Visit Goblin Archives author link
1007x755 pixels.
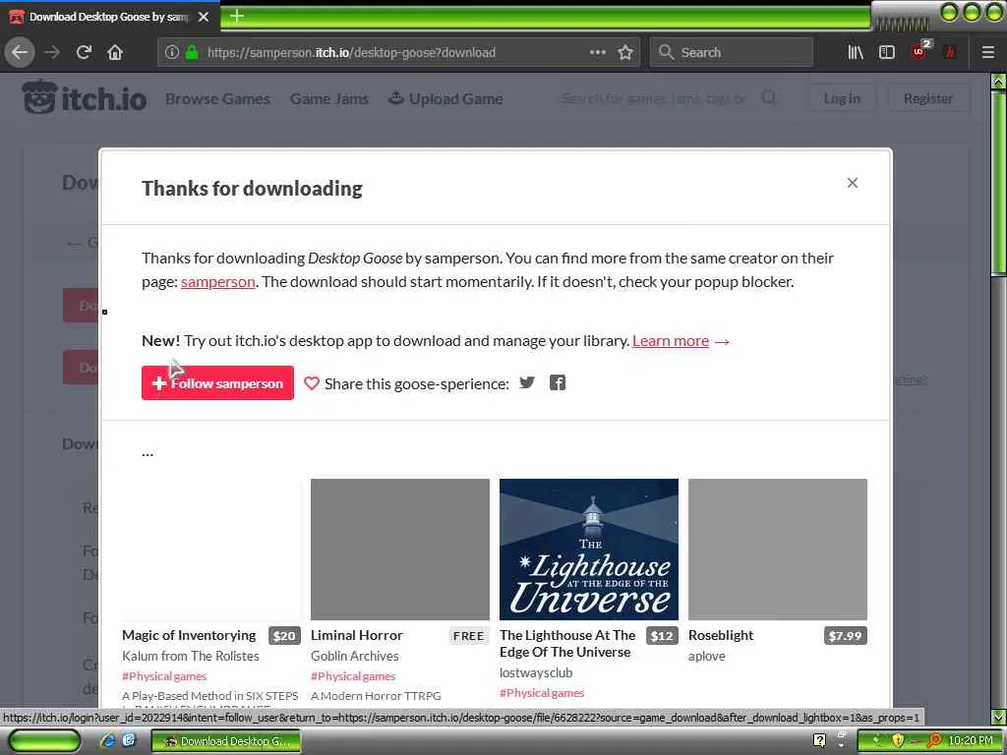(x=354, y=656)
